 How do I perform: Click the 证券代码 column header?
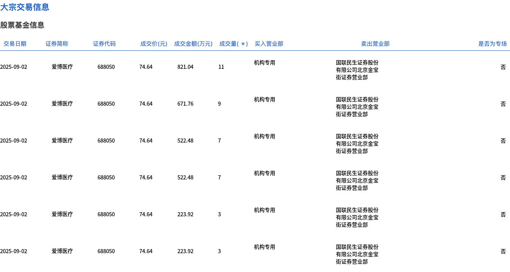(x=104, y=44)
